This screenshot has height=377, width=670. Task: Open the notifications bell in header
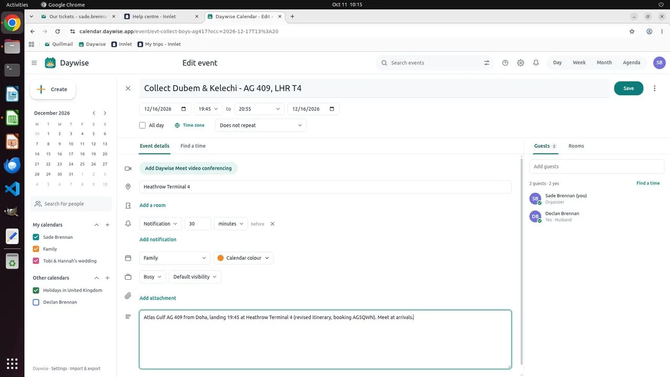[536, 63]
